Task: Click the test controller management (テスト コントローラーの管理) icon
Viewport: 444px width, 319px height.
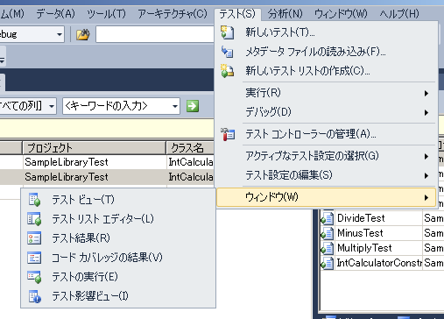Action: pos(228,134)
